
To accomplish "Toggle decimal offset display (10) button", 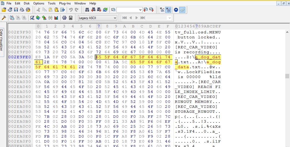I will pyautogui.click(x=162, y=10).
